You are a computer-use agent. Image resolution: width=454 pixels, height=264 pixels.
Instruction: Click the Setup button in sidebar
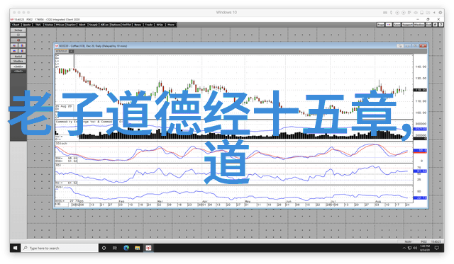point(18,30)
